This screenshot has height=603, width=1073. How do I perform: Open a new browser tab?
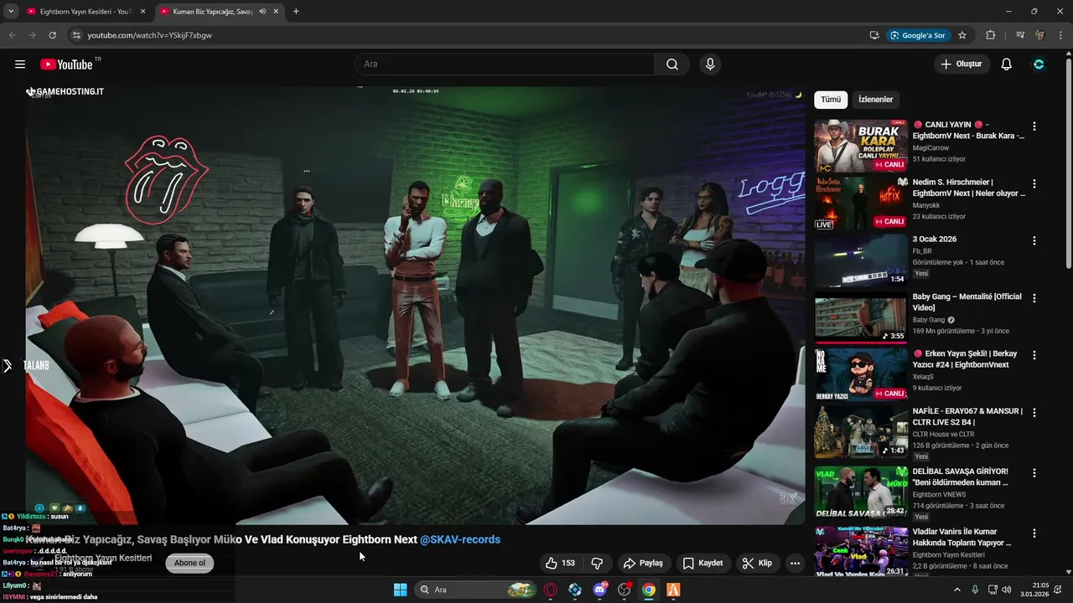(296, 11)
